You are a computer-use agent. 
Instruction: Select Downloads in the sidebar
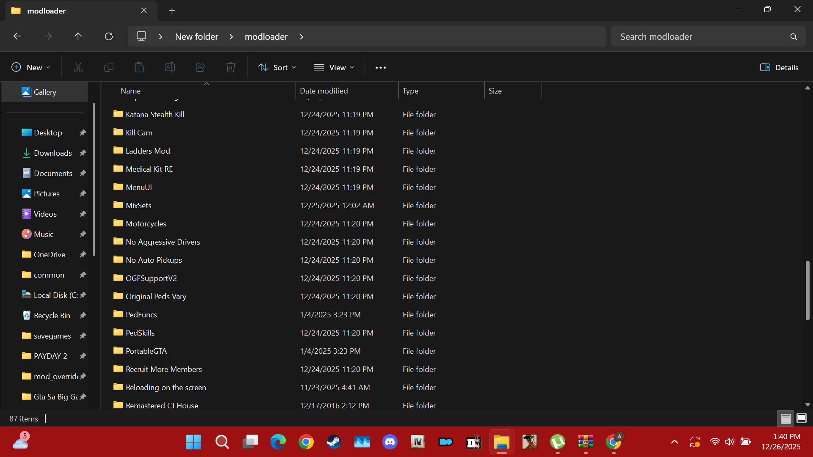point(53,153)
